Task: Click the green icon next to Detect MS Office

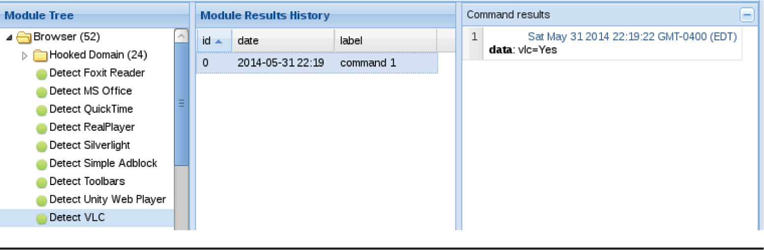Action: [42, 92]
